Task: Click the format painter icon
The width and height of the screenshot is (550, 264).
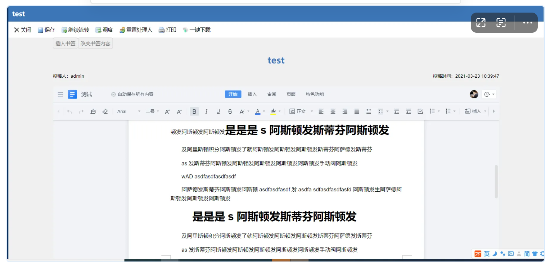Action: pyautogui.click(x=93, y=111)
